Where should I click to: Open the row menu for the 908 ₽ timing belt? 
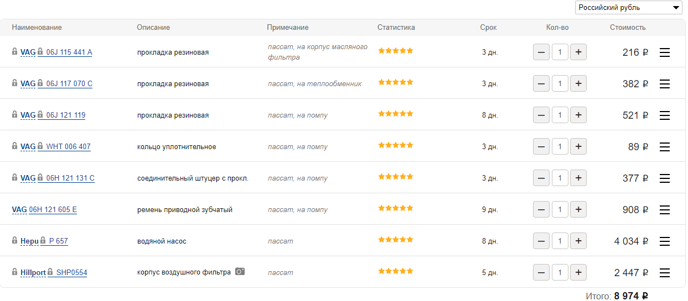point(665,210)
